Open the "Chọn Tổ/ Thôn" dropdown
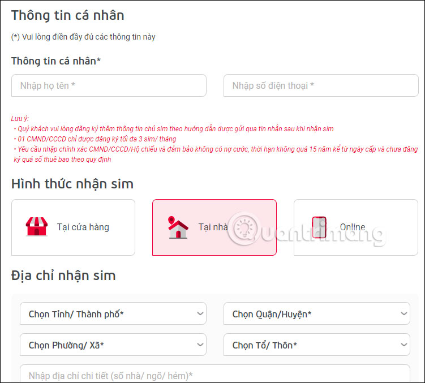This screenshot has height=383, width=425. (316, 345)
